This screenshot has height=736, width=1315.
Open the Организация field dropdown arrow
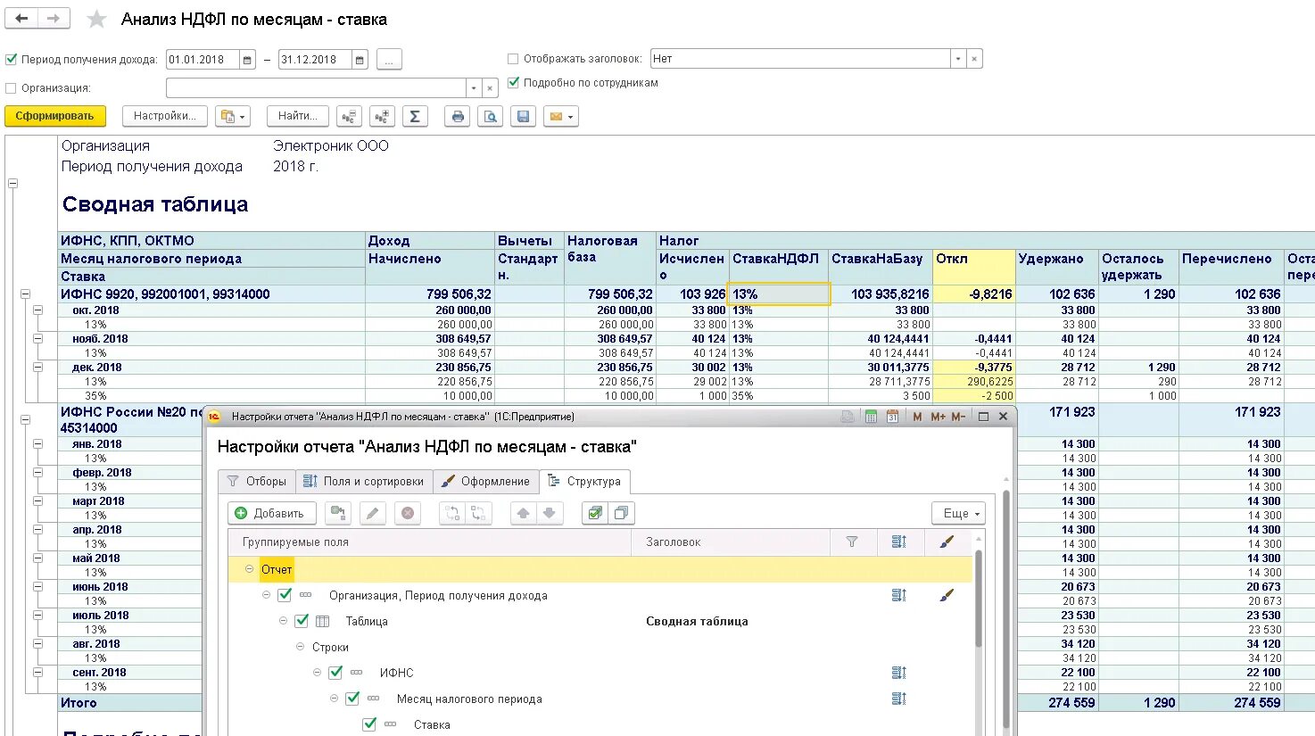(473, 88)
